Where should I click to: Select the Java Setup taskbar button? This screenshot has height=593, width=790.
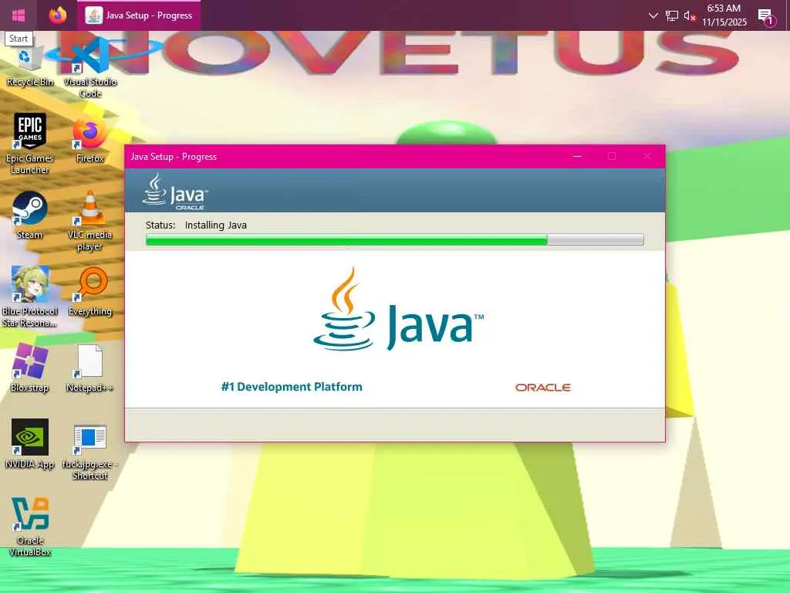point(139,15)
